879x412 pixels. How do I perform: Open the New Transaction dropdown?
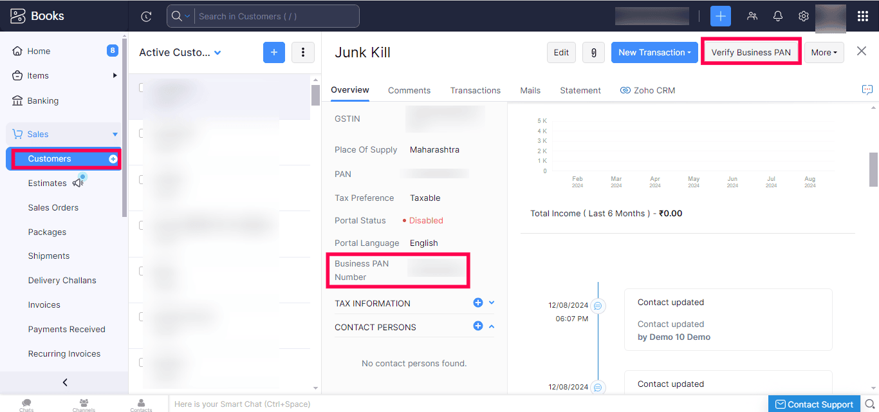pyautogui.click(x=654, y=53)
